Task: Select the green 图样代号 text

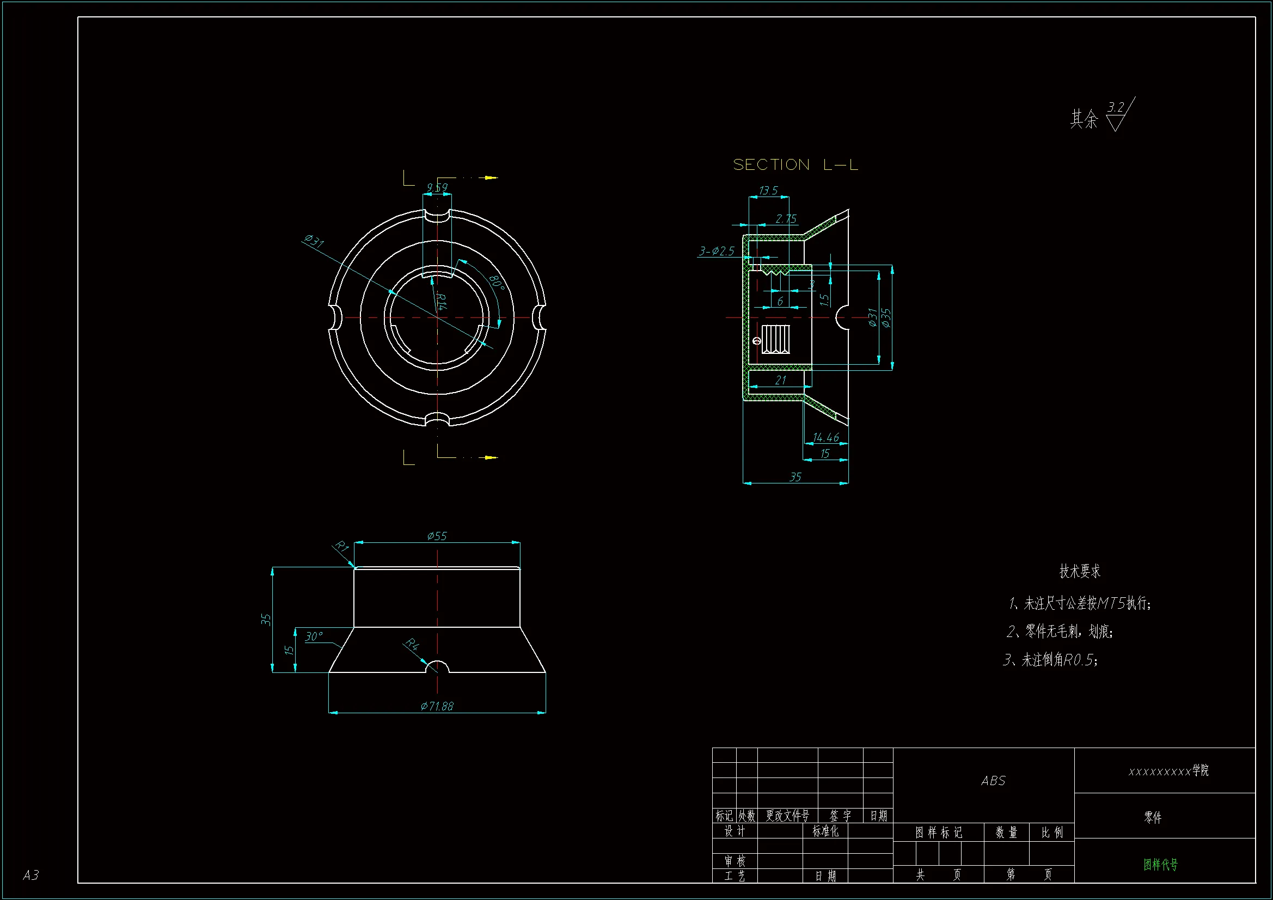Action: pyautogui.click(x=1160, y=864)
